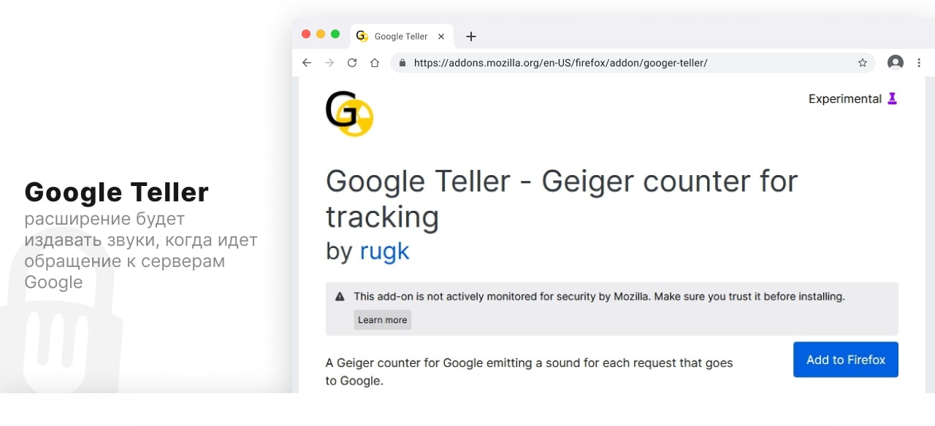Open author rugk profile link
Viewport: 935px width, 426px height.
pyautogui.click(x=384, y=251)
